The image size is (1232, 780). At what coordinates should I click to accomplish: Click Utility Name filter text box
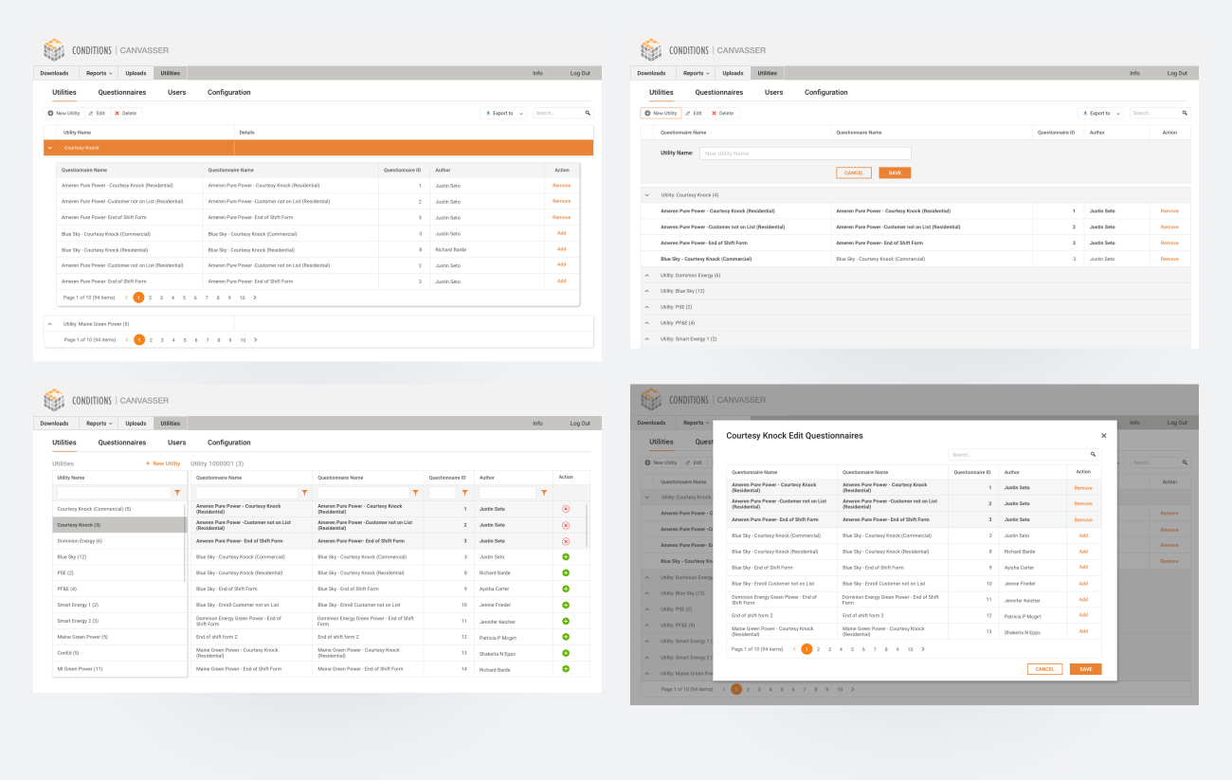(x=114, y=493)
